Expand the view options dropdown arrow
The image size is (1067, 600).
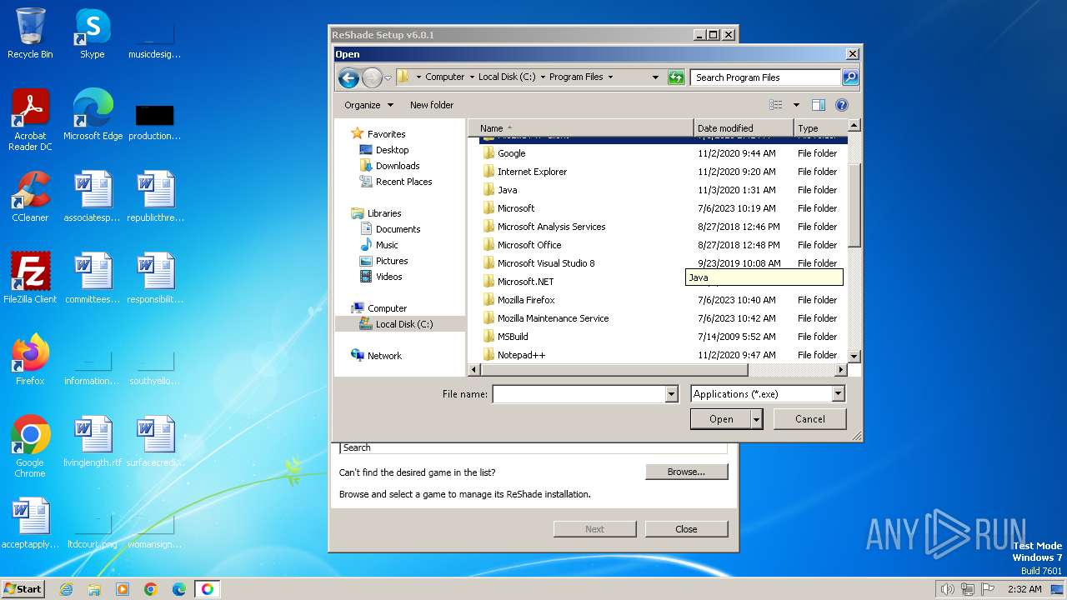[x=796, y=105]
